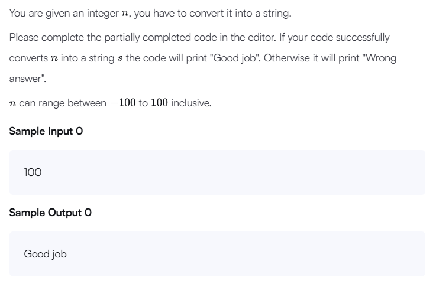Select "Good job" text in sample output box
Image resolution: width=436 pixels, height=287 pixels.
tap(46, 254)
